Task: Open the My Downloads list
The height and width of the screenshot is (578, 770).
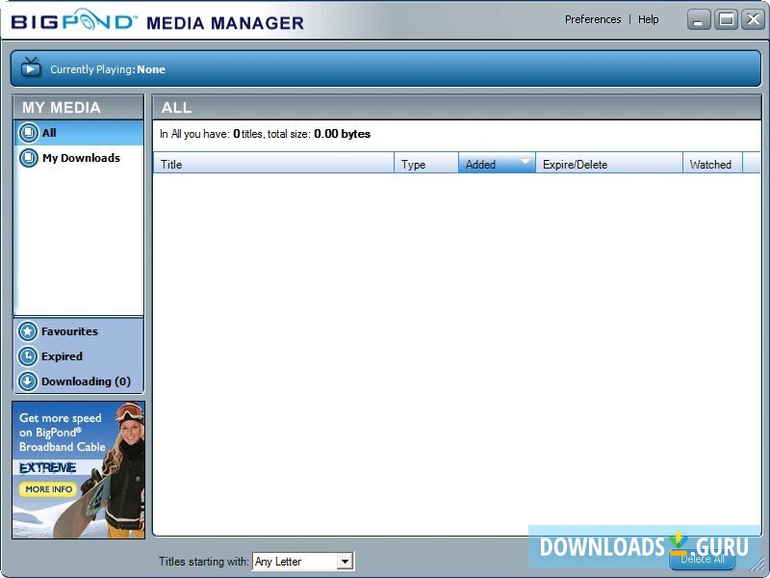Action: [x=81, y=158]
